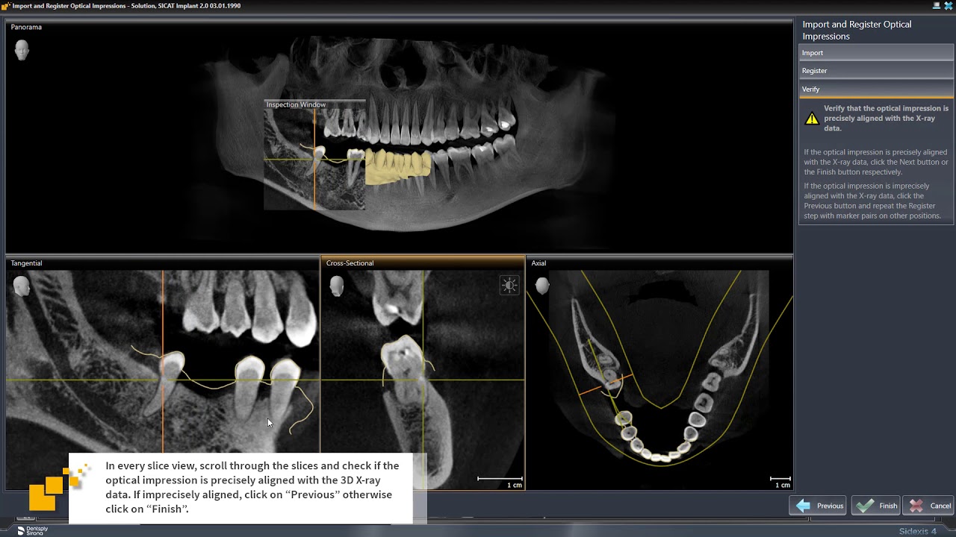Close the wizard window with top-right X
This screenshot has height=537, width=956.
(949, 5)
